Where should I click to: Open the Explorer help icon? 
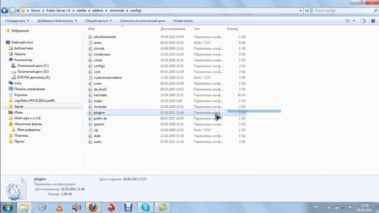(x=373, y=21)
